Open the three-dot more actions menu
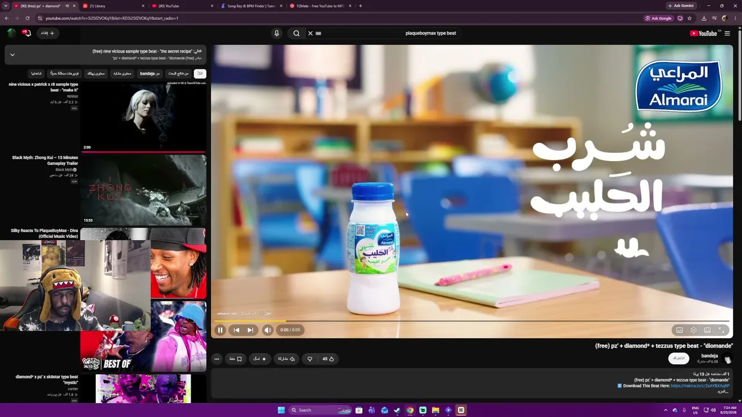 [x=217, y=359]
